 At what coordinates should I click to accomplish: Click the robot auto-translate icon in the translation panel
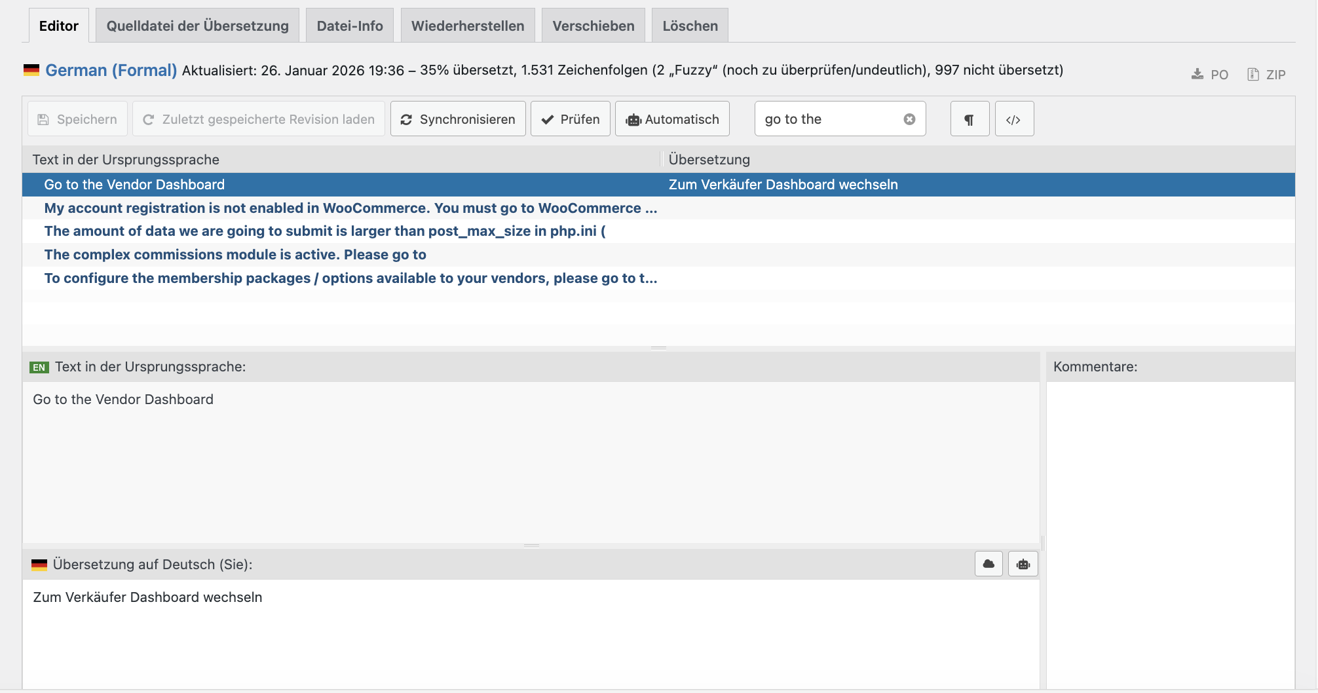[x=1023, y=564]
